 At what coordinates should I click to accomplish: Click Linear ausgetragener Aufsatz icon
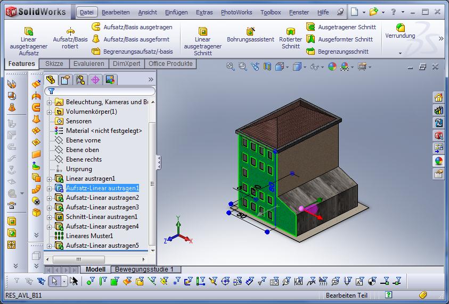click(29, 31)
